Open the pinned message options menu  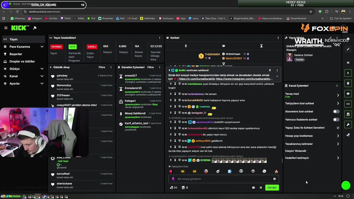[277, 70]
